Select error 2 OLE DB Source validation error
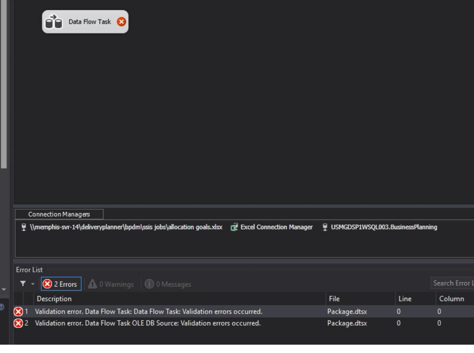The image size is (474, 353). 243,323
